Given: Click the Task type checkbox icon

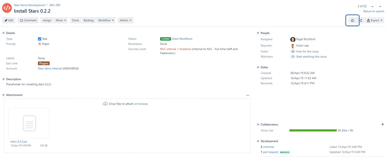Looking at the screenshot, I should click(40, 39).
